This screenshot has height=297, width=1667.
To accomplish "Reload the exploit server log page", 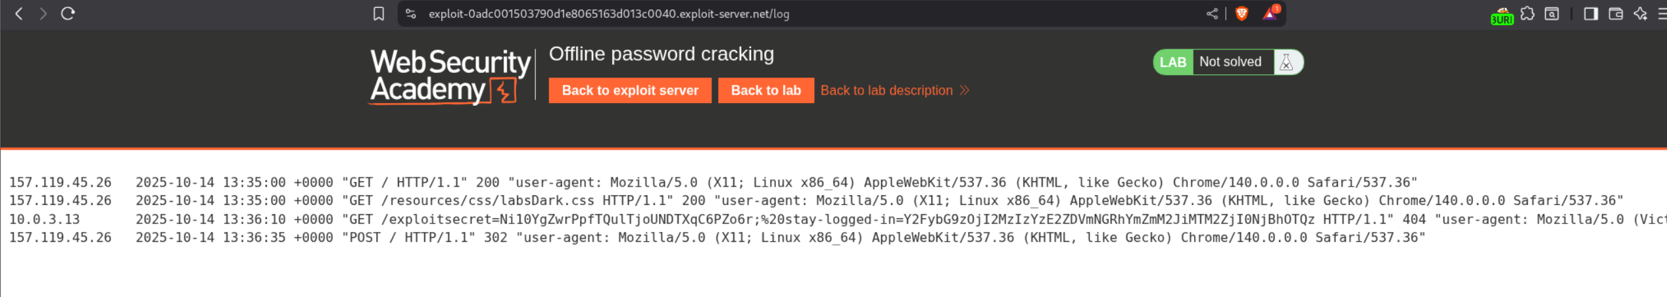I will tap(68, 14).
